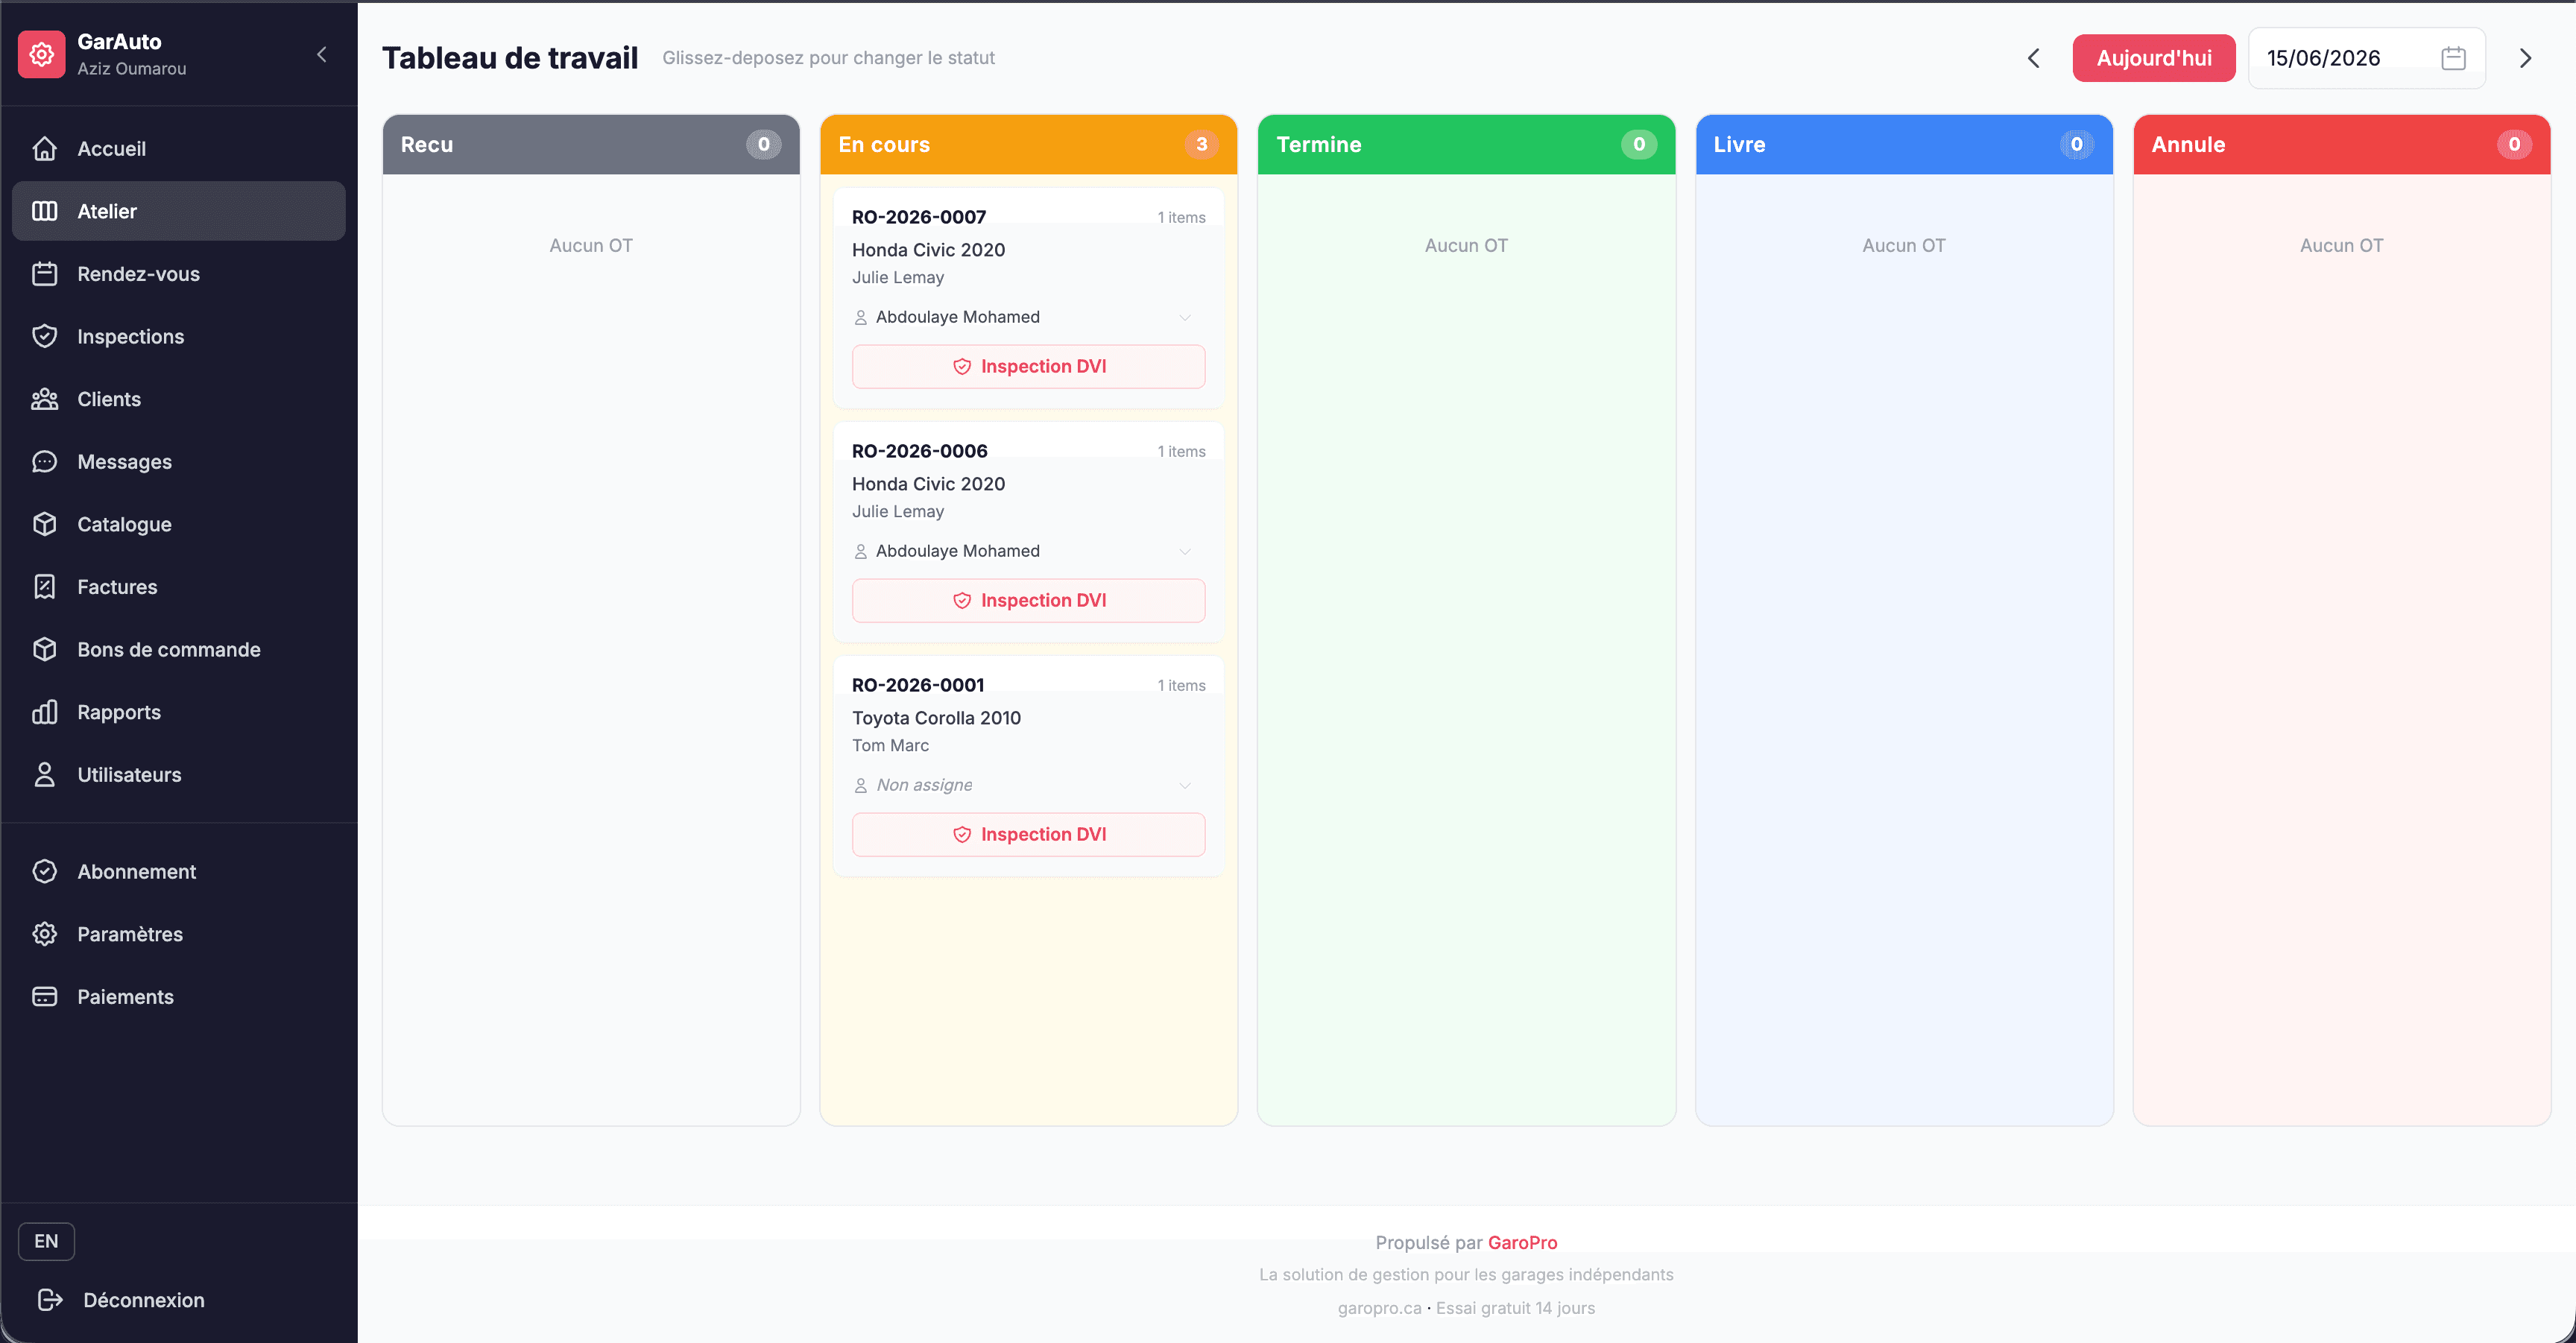Screen dimensions: 2576x1343
Task: Open Rendez-vous in the sidebar
Action: click(178, 273)
